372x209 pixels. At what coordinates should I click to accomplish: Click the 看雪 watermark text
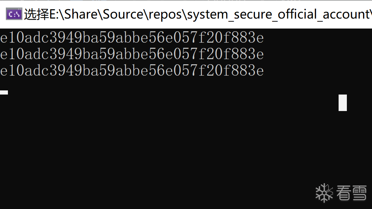click(351, 192)
